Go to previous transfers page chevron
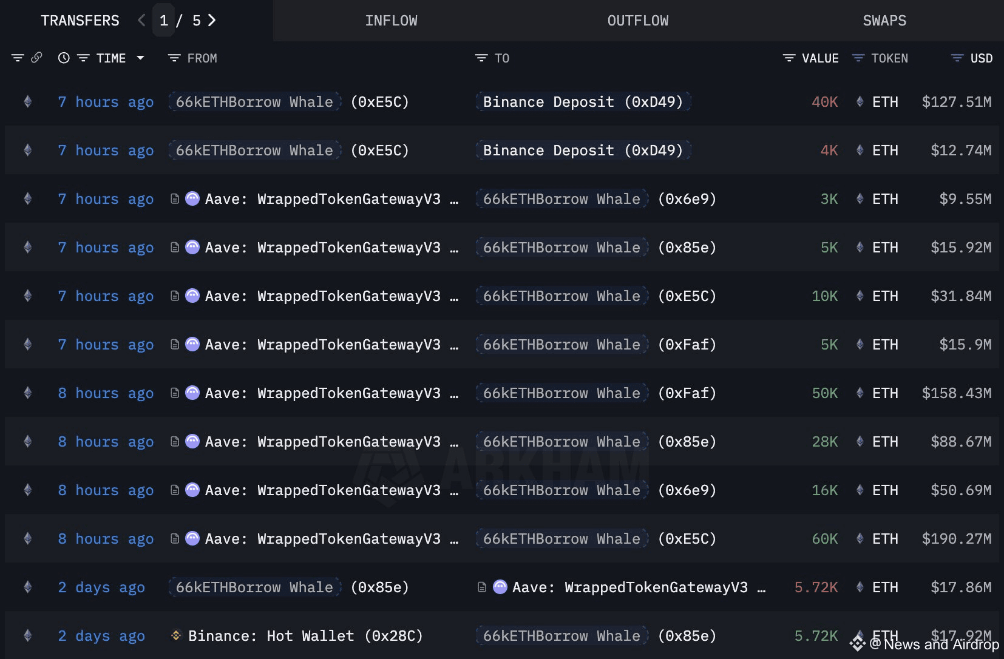1004x659 pixels. 141,20
